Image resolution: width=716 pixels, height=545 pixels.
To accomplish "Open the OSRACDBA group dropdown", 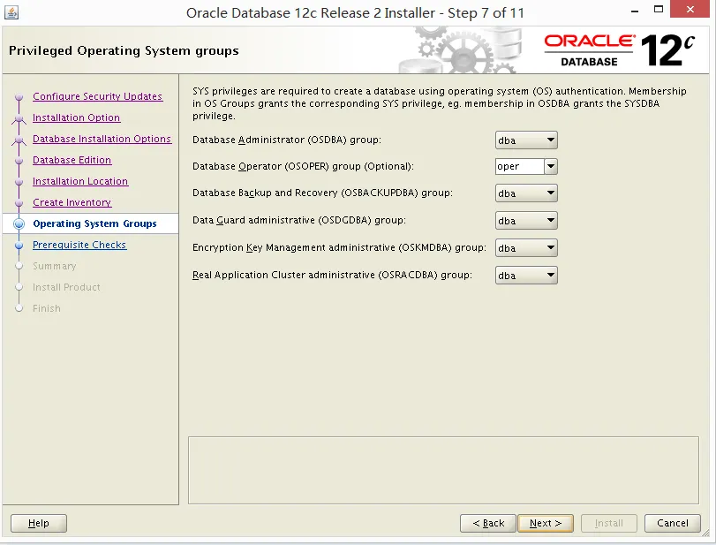I will coord(526,276).
